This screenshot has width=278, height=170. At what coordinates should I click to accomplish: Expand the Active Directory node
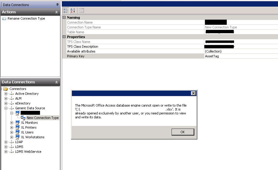coord(6,94)
